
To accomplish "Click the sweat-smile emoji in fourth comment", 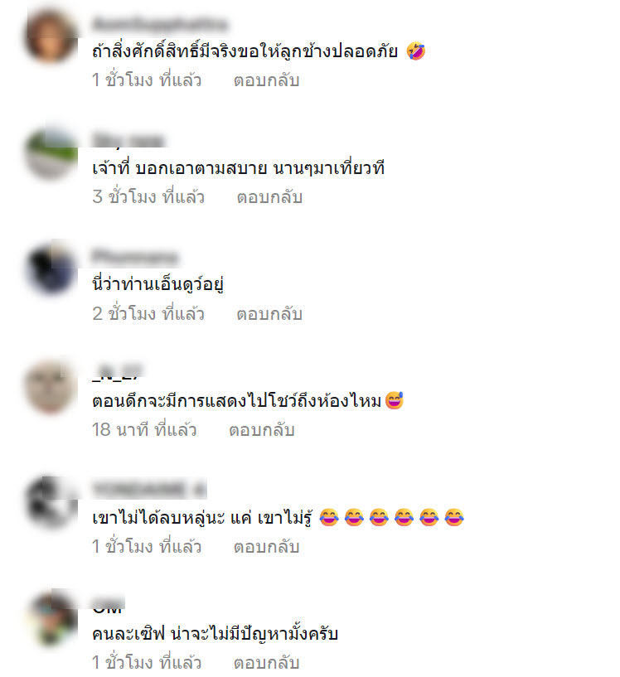I will point(395,400).
